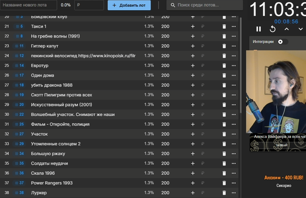Click the Добавить лот button
This screenshot has height=198, width=306.
129,5
